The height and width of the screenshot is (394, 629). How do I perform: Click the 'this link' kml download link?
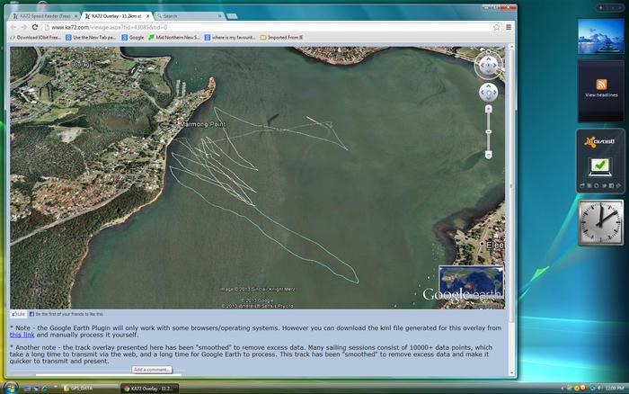pyautogui.click(x=23, y=335)
